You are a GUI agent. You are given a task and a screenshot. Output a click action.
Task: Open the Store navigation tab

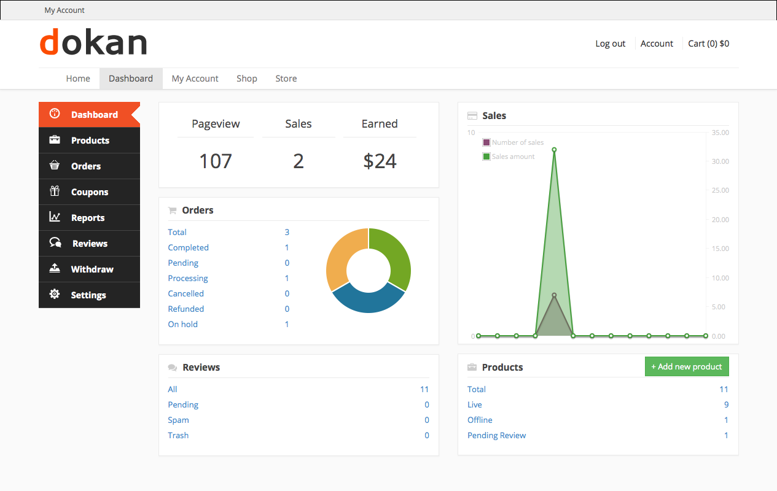pyautogui.click(x=286, y=79)
